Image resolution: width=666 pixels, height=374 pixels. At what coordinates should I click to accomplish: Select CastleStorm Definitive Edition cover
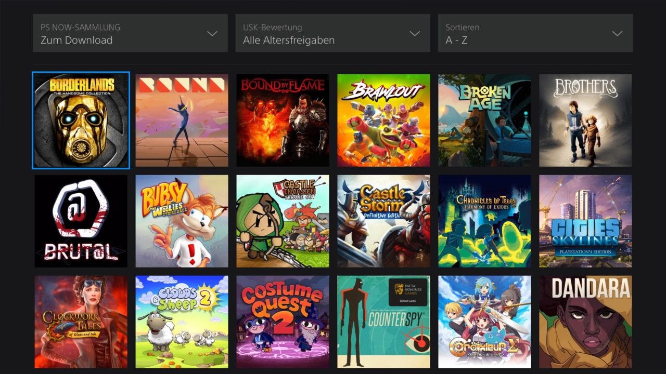(x=383, y=221)
